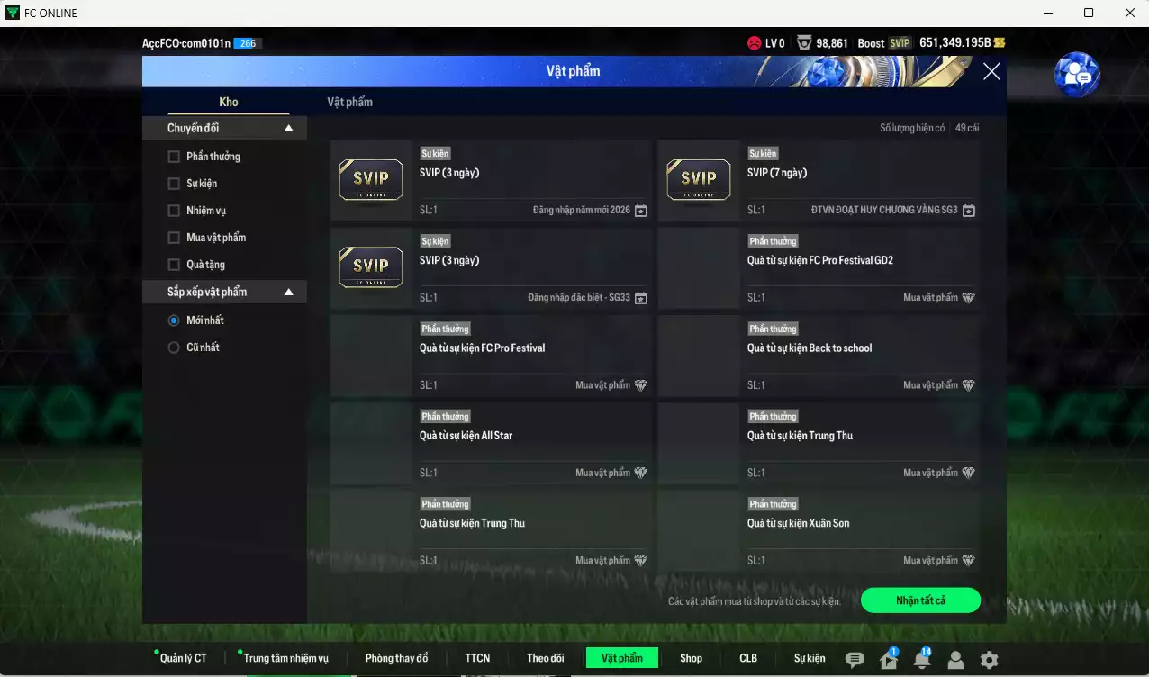
Task: Check the Quà tặng filter
Action: (174, 265)
